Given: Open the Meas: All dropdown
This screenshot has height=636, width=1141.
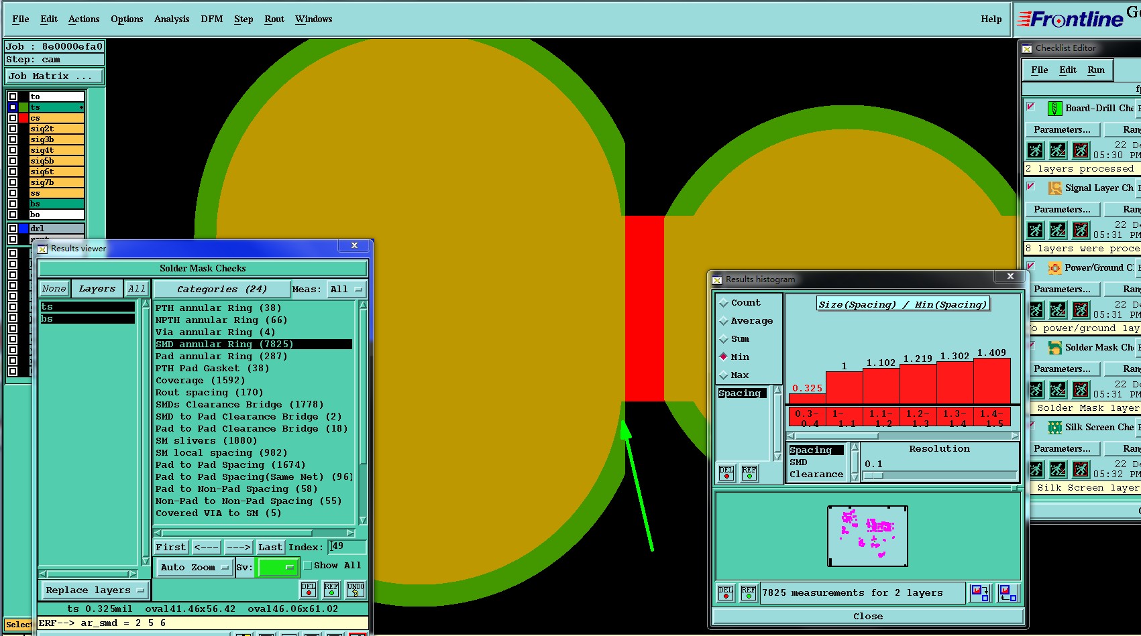Looking at the screenshot, I should pos(346,290).
